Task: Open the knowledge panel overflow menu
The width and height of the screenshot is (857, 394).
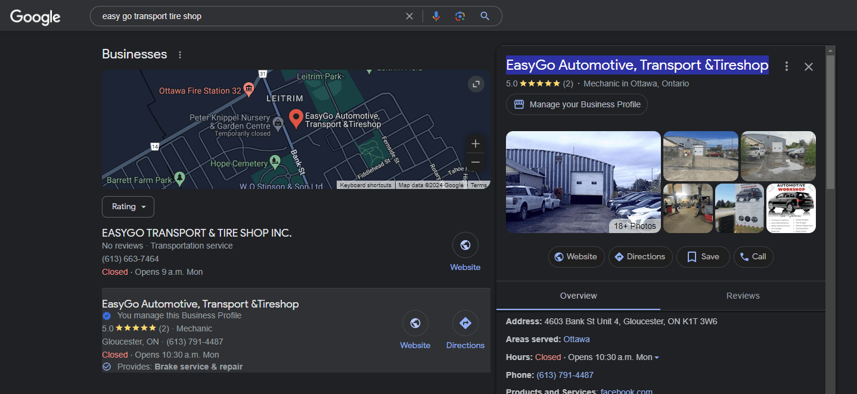Action: 786,67
